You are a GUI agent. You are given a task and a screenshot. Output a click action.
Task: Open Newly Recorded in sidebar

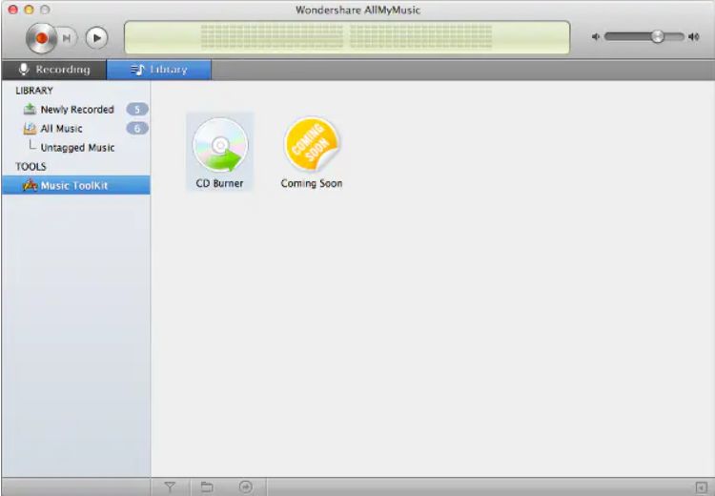click(75, 110)
